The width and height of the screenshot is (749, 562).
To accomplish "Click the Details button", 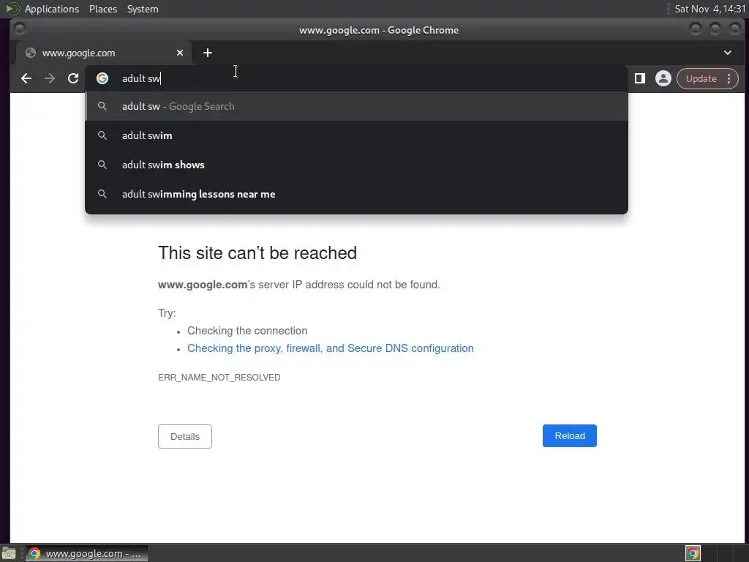I will coord(185,436).
